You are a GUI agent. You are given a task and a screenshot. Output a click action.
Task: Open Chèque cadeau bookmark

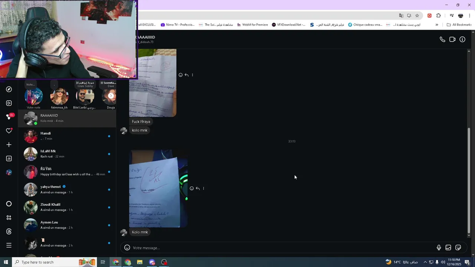[365, 25]
